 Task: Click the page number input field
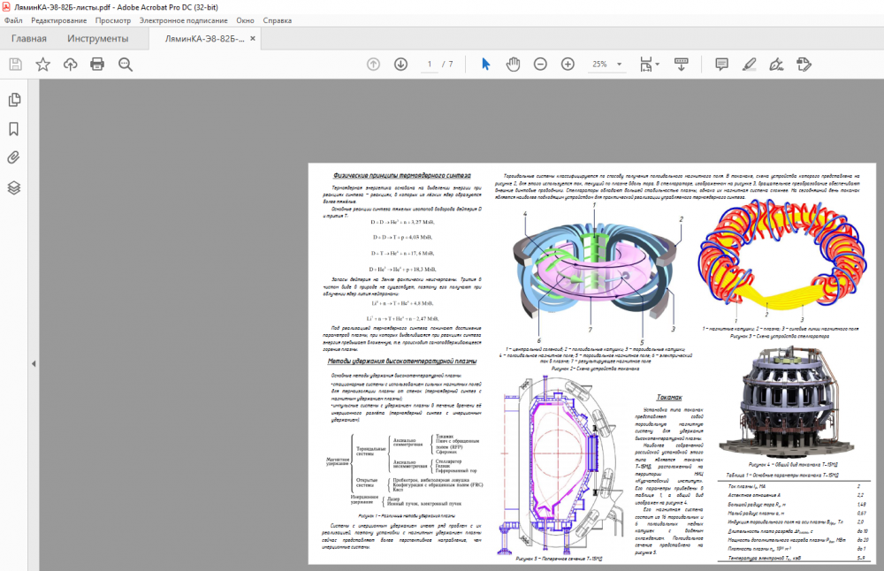click(x=431, y=64)
